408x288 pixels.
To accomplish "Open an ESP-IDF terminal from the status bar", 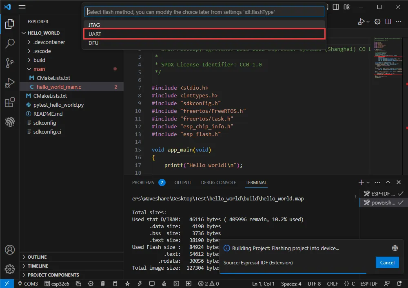I will [176, 284].
